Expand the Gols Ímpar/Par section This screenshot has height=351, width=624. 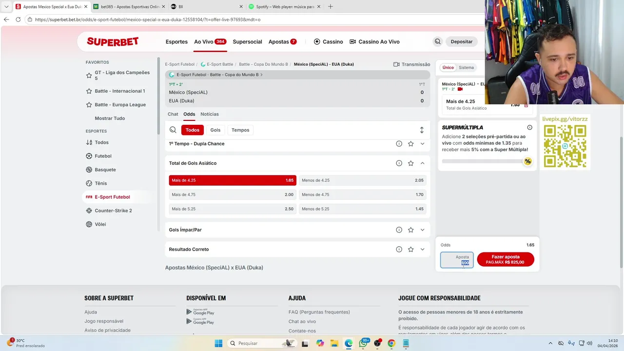[x=422, y=230]
